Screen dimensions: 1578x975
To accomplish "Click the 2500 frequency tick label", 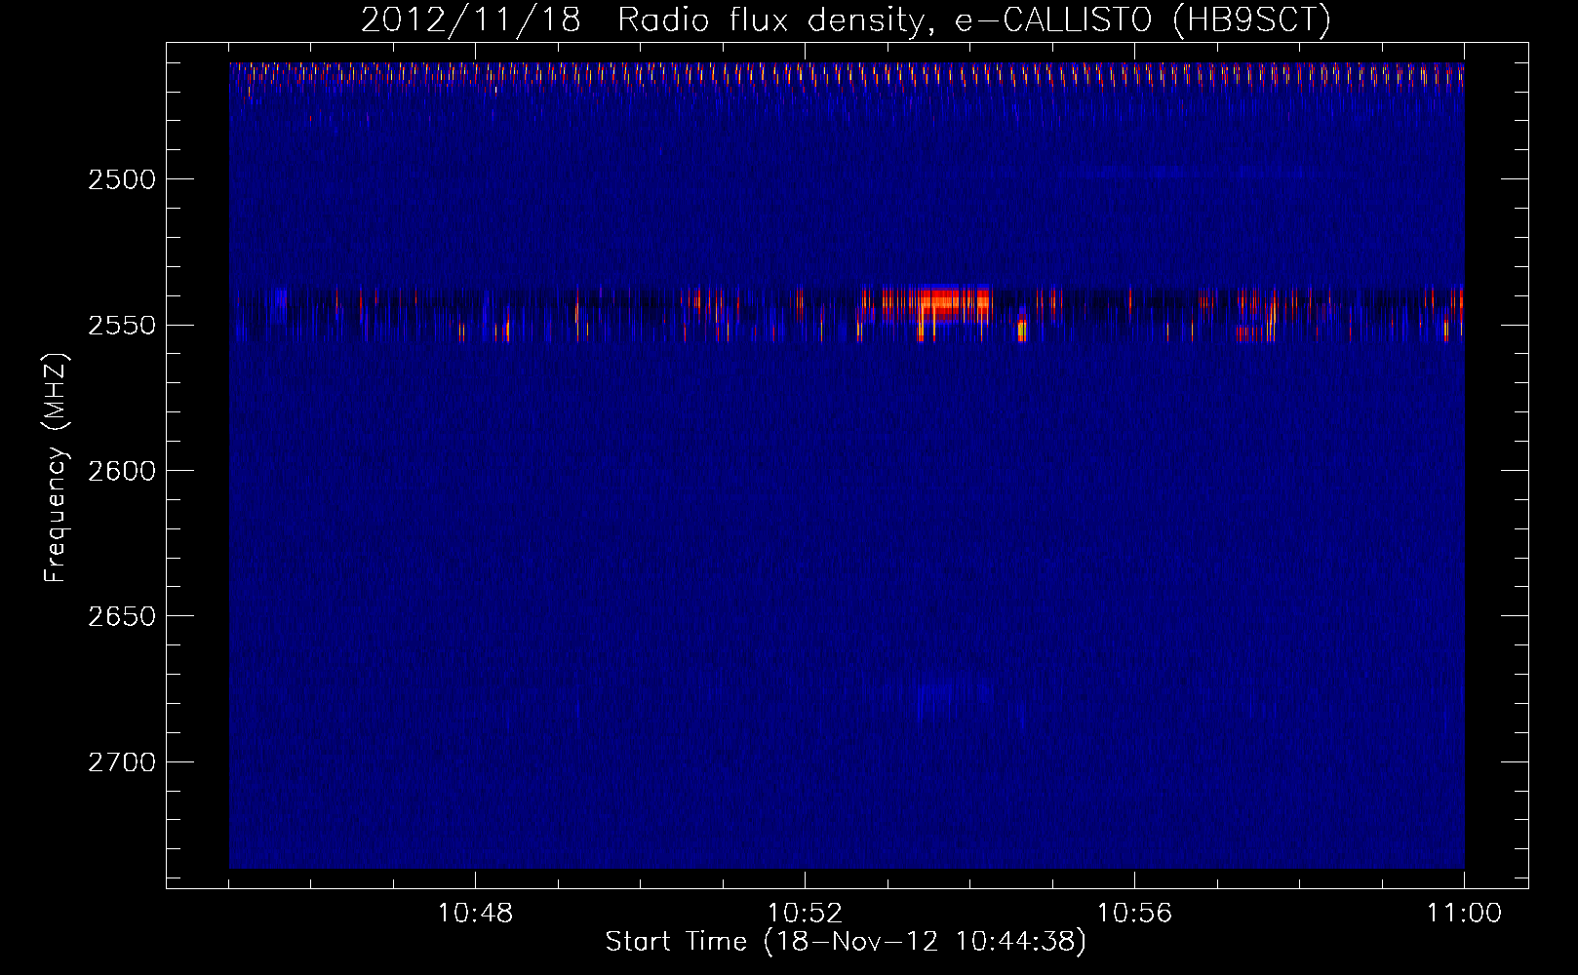I will [x=122, y=179].
